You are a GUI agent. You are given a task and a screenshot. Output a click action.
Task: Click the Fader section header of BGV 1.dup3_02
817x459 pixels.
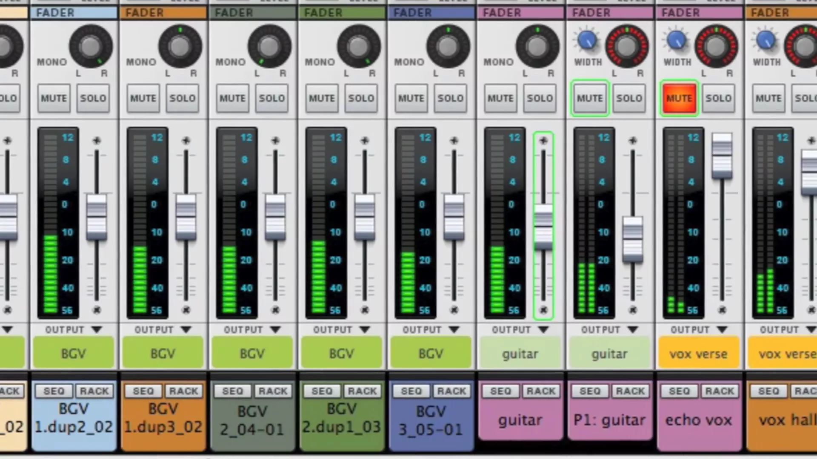pyautogui.click(x=163, y=13)
